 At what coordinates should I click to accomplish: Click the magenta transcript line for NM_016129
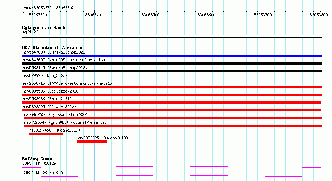pyautogui.click(x=172, y=167)
